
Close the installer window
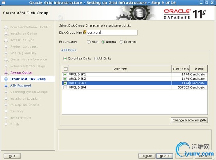pos(212,2)
